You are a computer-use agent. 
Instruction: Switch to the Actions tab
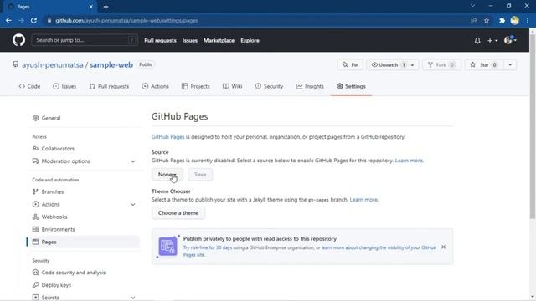coord(156,86)
